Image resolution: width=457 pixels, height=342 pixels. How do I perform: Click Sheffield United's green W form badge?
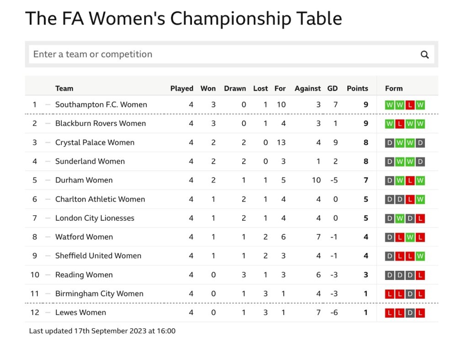pyautogui.click(x=420, y=256)
